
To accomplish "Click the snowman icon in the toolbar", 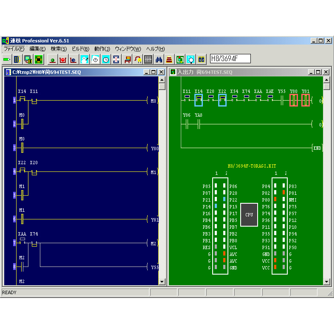I will point(84,59).
